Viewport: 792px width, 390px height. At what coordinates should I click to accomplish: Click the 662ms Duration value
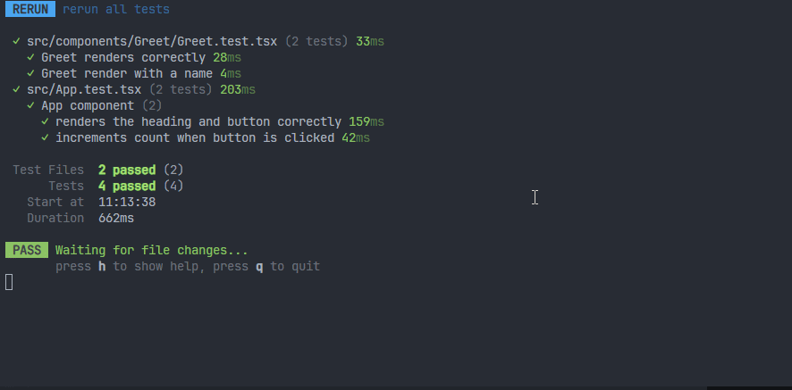(x=116, y=218)
